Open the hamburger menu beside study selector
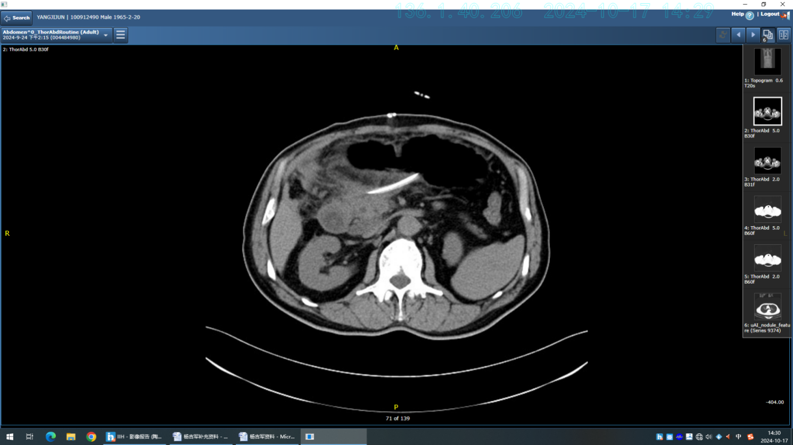 pyautogui.click(x=121, y=35)
